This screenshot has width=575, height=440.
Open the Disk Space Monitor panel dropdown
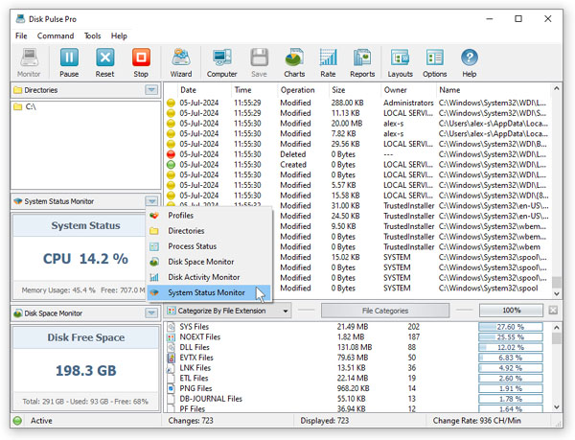(151, 313)
